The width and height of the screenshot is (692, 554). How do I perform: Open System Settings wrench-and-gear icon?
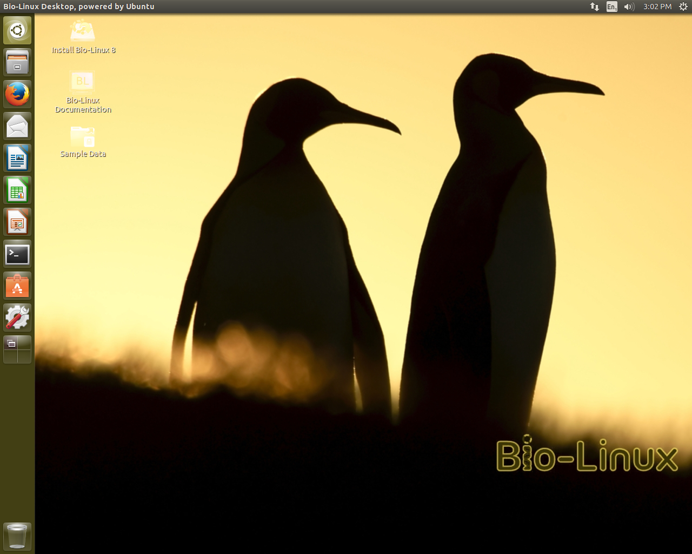[17, 318]
